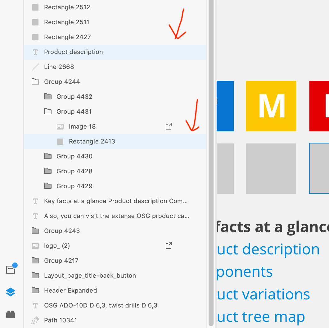Click the blue tile on canvas
The width and height of the screenshot is (329, 328).
[x=225, y=106]
